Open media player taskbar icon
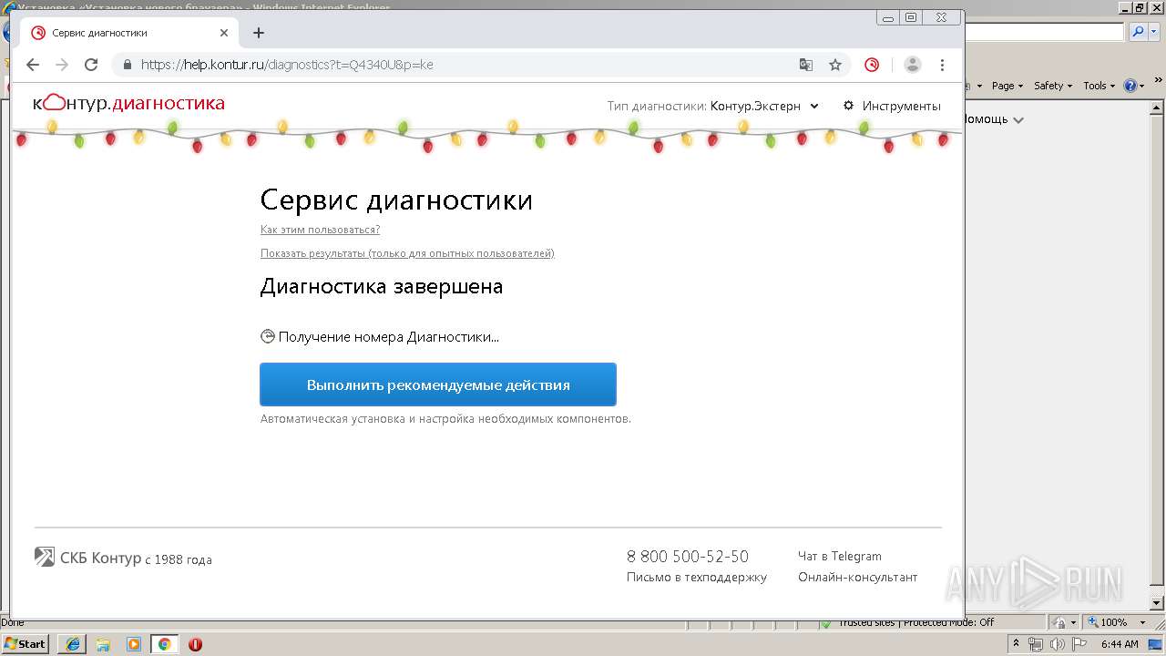 pyautogui.click(x=134, y=644)
